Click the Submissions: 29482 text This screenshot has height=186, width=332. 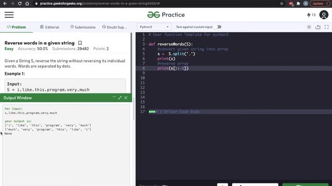71,49
